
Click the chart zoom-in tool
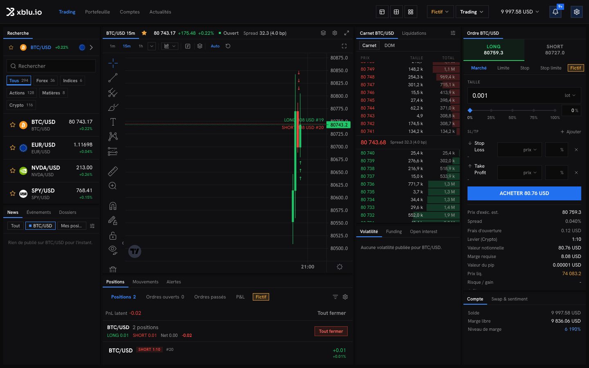click(113, 186)
